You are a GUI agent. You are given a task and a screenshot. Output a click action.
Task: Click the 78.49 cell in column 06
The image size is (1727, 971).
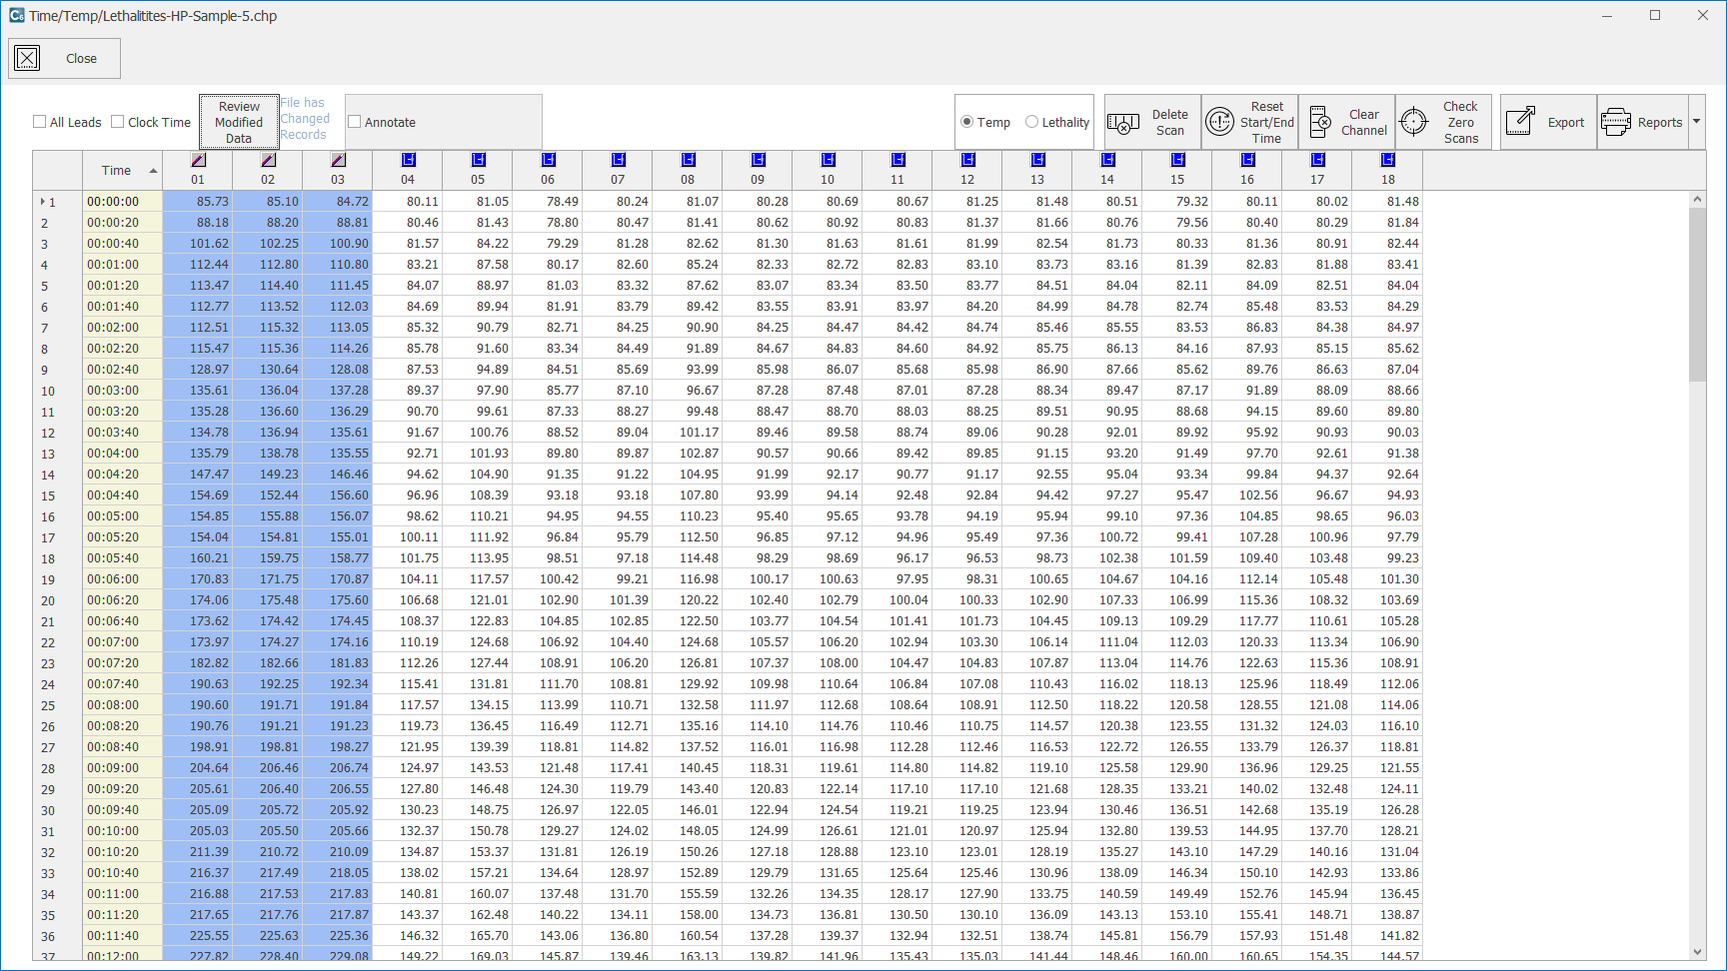coord(548,202)
